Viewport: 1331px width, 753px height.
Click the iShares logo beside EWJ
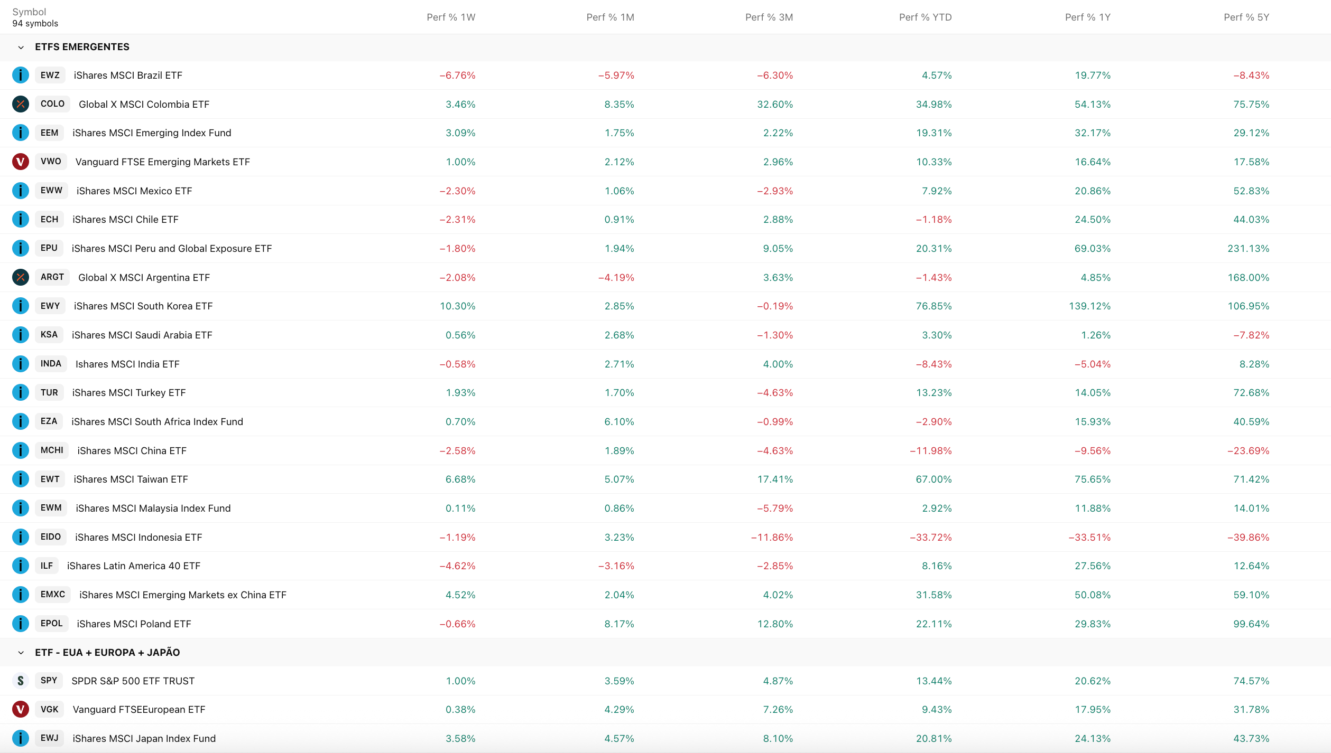click(x=21, y=738)
